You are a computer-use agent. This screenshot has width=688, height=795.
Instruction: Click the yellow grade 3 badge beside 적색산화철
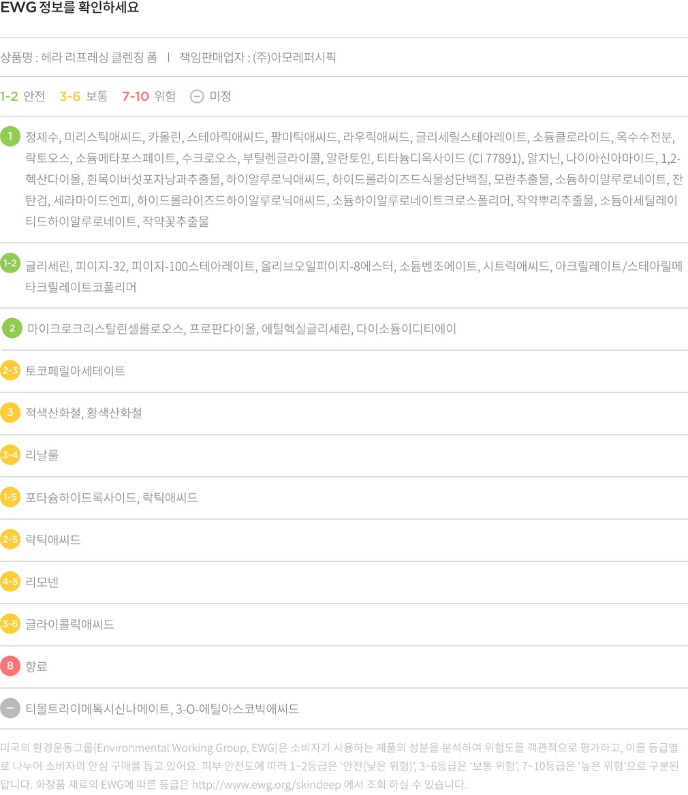[x=10, y=413]
